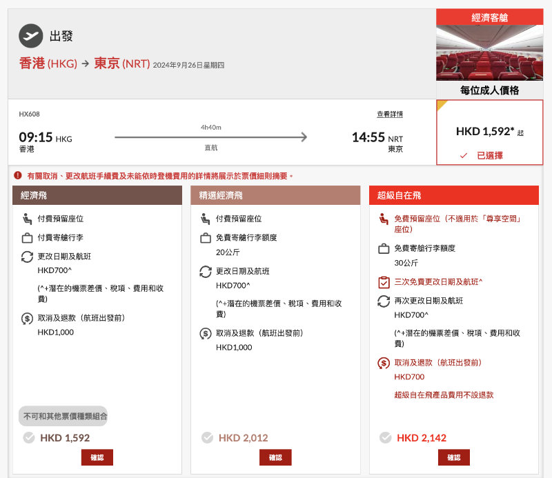
Task: Click change-flight arrows icon in 經濟飛 column
Action: coord(27,257)
